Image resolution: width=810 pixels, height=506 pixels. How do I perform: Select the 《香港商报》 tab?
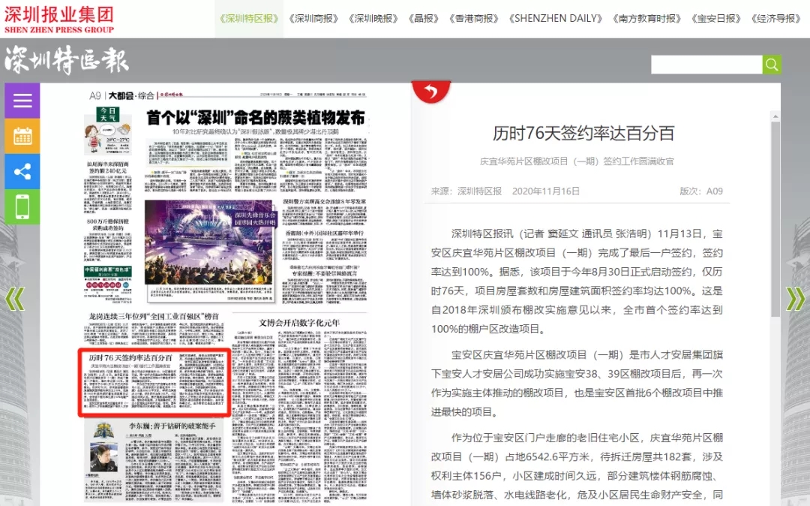pyautogui.click(x=474, y=19)
